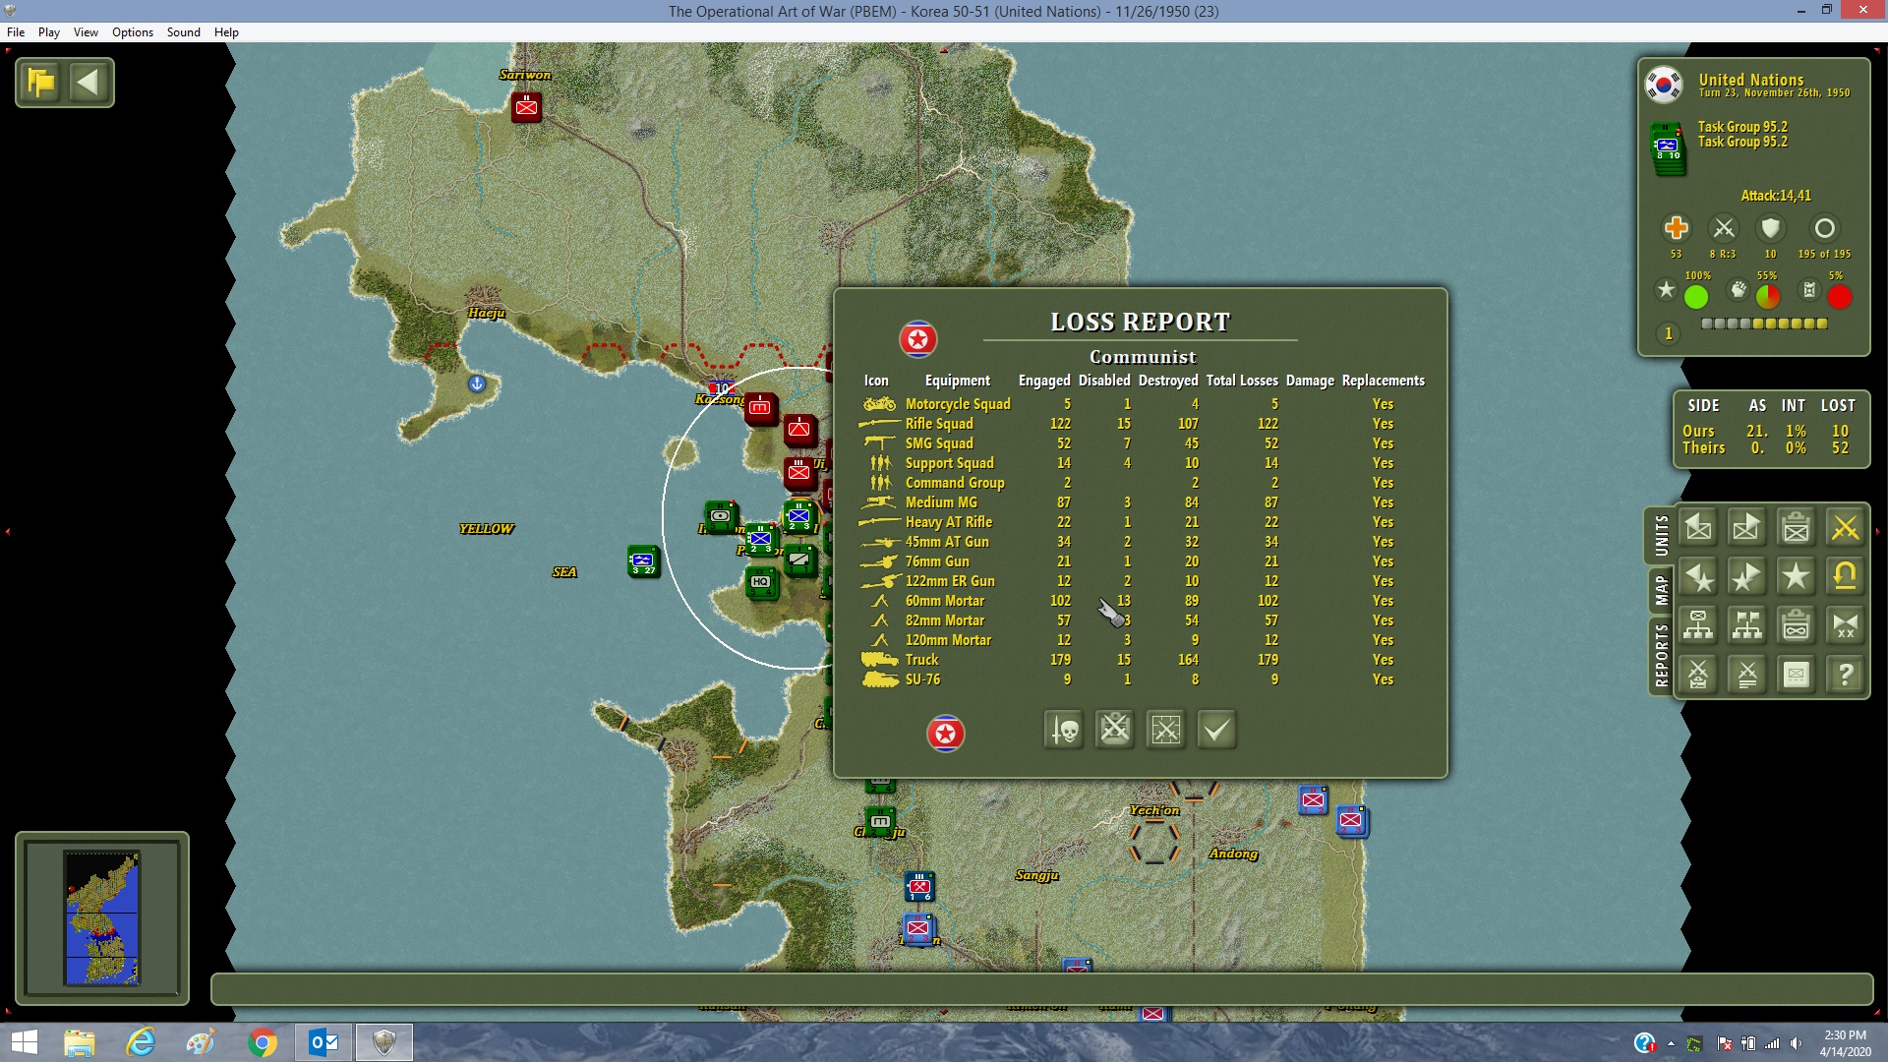The width and height of the screenshot is (1888, 1062).
Task: Click the plain white star icon
Action: 1797,577
